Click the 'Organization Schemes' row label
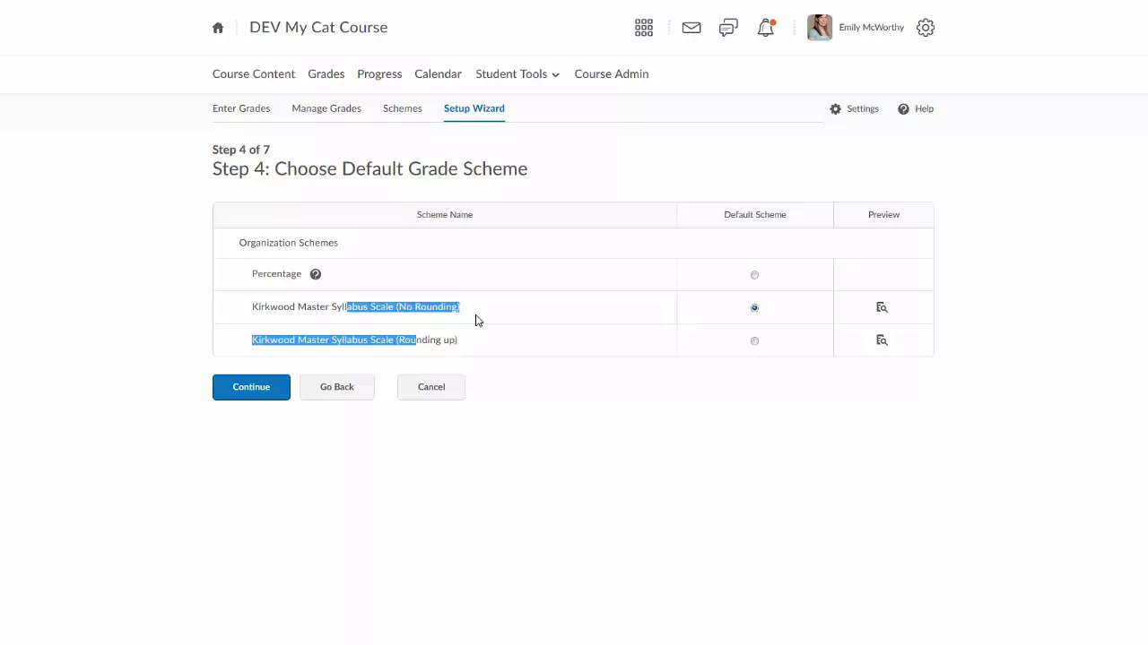This screenshot has width=1148, height=645. 289,243
